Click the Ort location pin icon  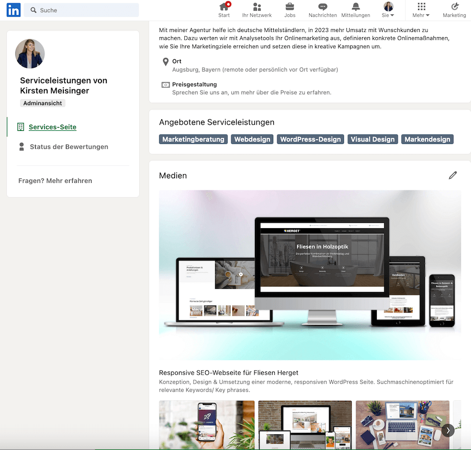pos(165,62)
